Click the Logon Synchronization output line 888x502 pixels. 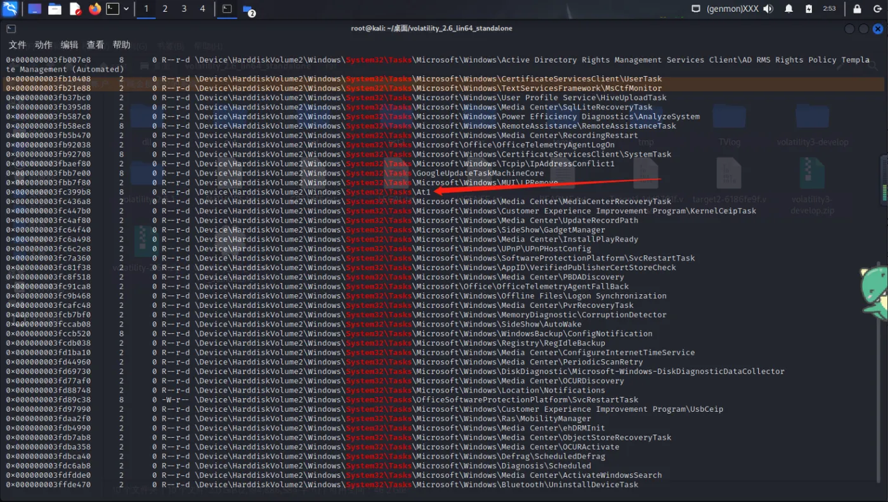point(336,295)
